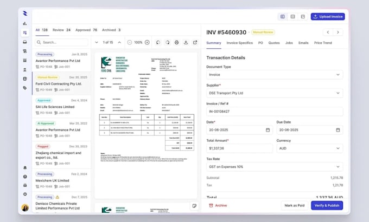Select the Summary tab
Image resolution: width=369 pixels, height=222 pixels.
tap(214, 43)
